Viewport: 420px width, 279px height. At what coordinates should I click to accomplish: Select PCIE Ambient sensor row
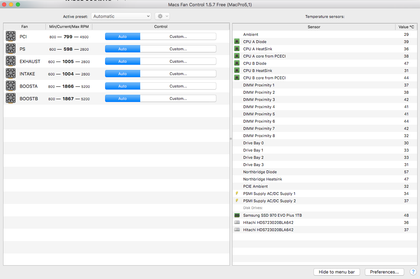tap(325, 186)
